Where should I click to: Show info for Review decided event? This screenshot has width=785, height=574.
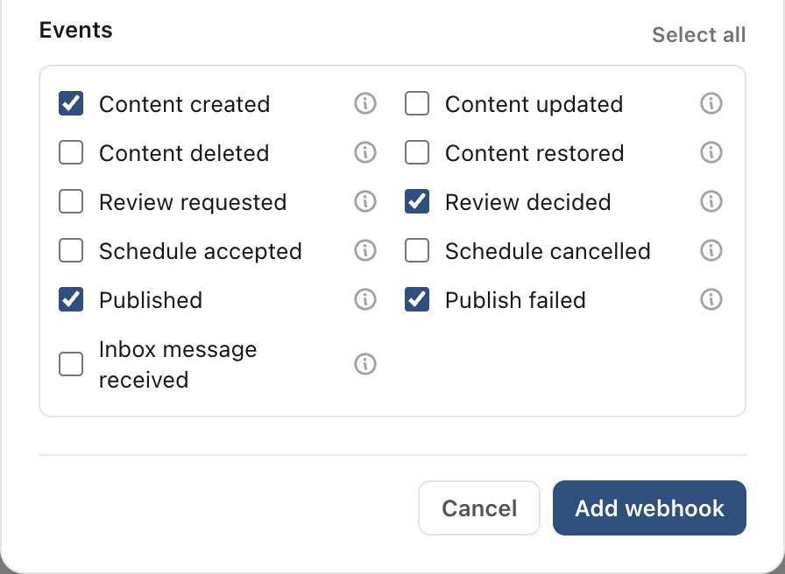coord(711,201)
